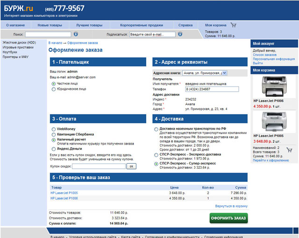
Task: Open Жесткие диски (HDD) category
Action: coord(19,43)
